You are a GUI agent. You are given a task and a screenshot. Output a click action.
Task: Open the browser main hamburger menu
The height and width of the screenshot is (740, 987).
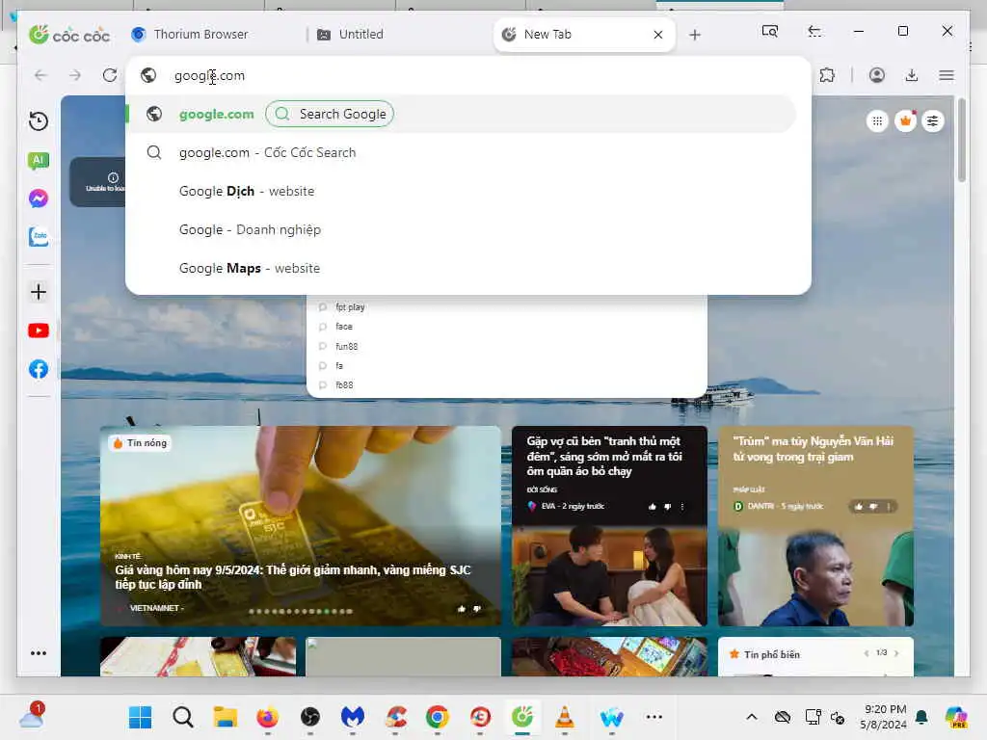pyautogui.click(x=947, y=75)
